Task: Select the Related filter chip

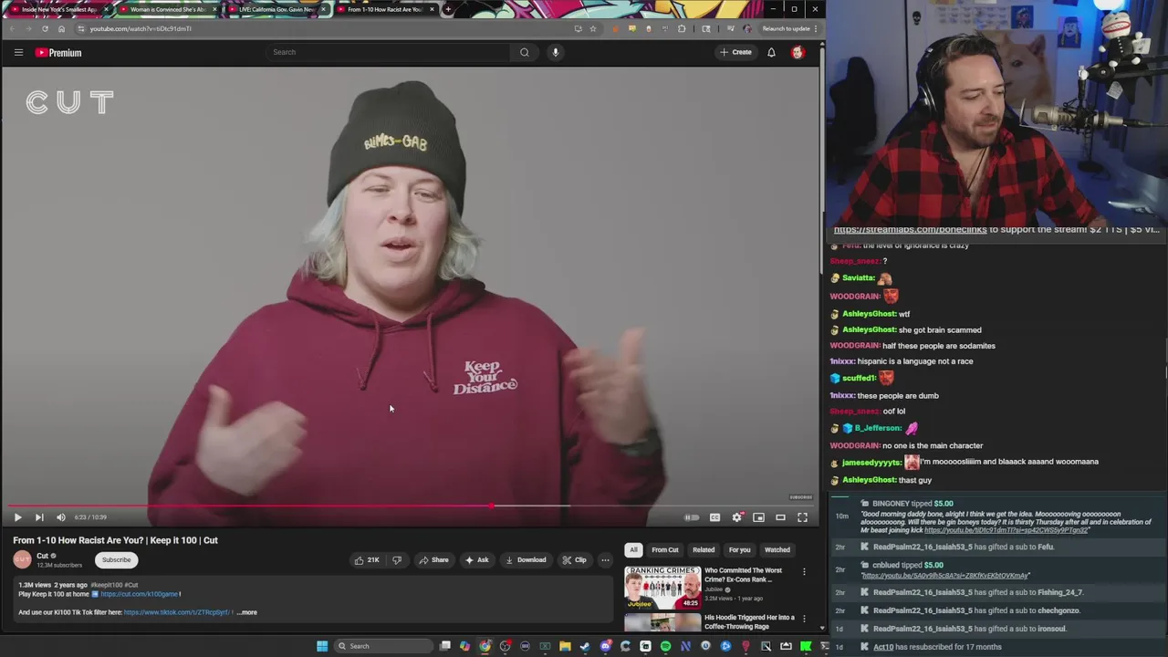Action: tap(704, 550)
